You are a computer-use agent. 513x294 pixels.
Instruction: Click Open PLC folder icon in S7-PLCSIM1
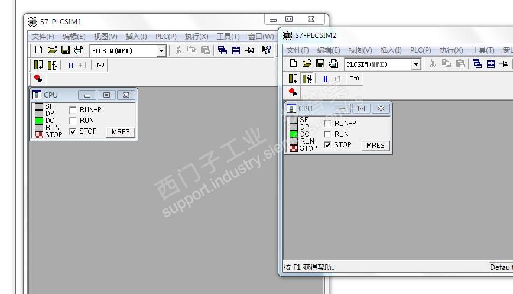click(x=52, y=50)
